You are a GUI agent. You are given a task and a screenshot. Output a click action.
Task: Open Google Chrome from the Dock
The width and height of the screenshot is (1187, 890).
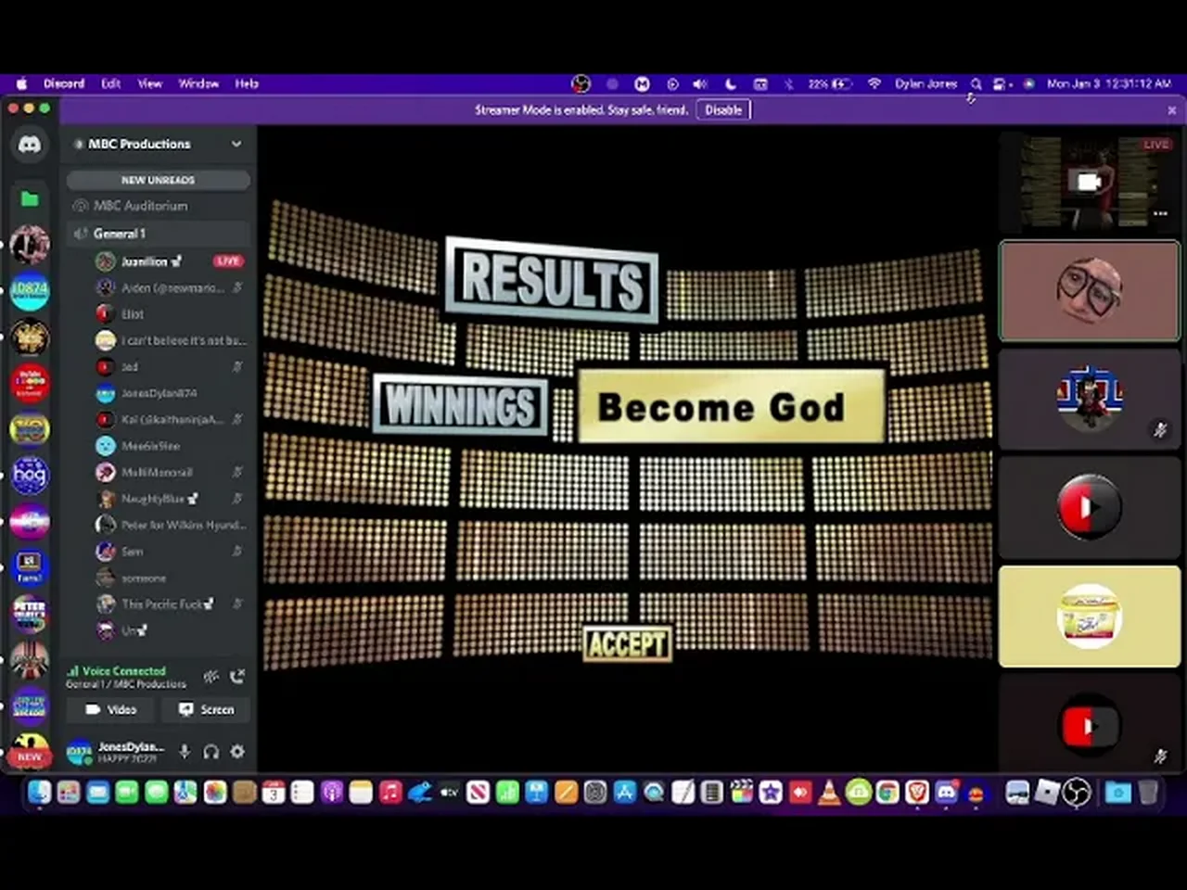pyautogui.click(x=887, y=793)
